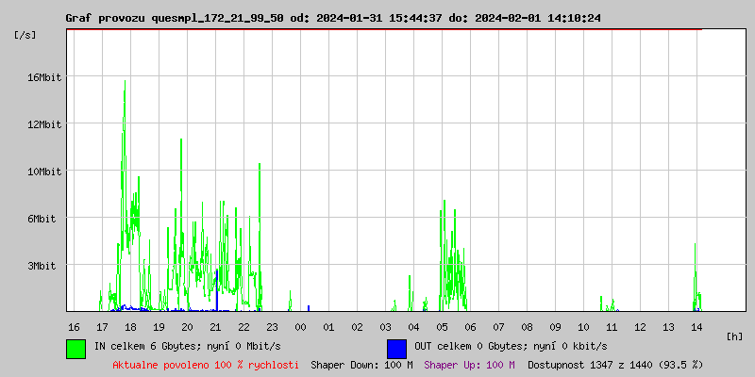Click the 'Dostupnost 1347 z 1440' availability text

pos(615,364)
